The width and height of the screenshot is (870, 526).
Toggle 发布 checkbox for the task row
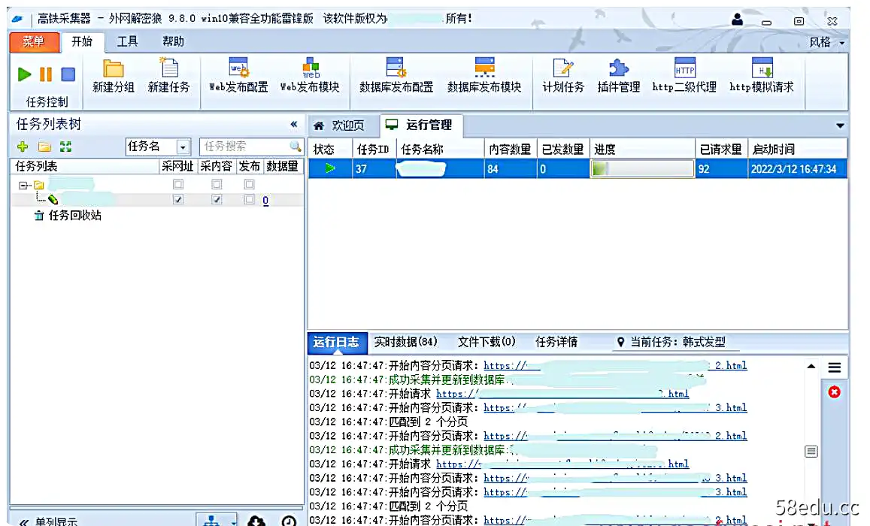(x=249, y=200)
